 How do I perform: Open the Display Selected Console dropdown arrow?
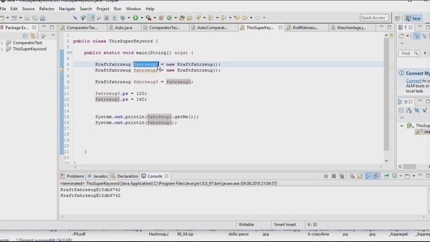(400, 176)
